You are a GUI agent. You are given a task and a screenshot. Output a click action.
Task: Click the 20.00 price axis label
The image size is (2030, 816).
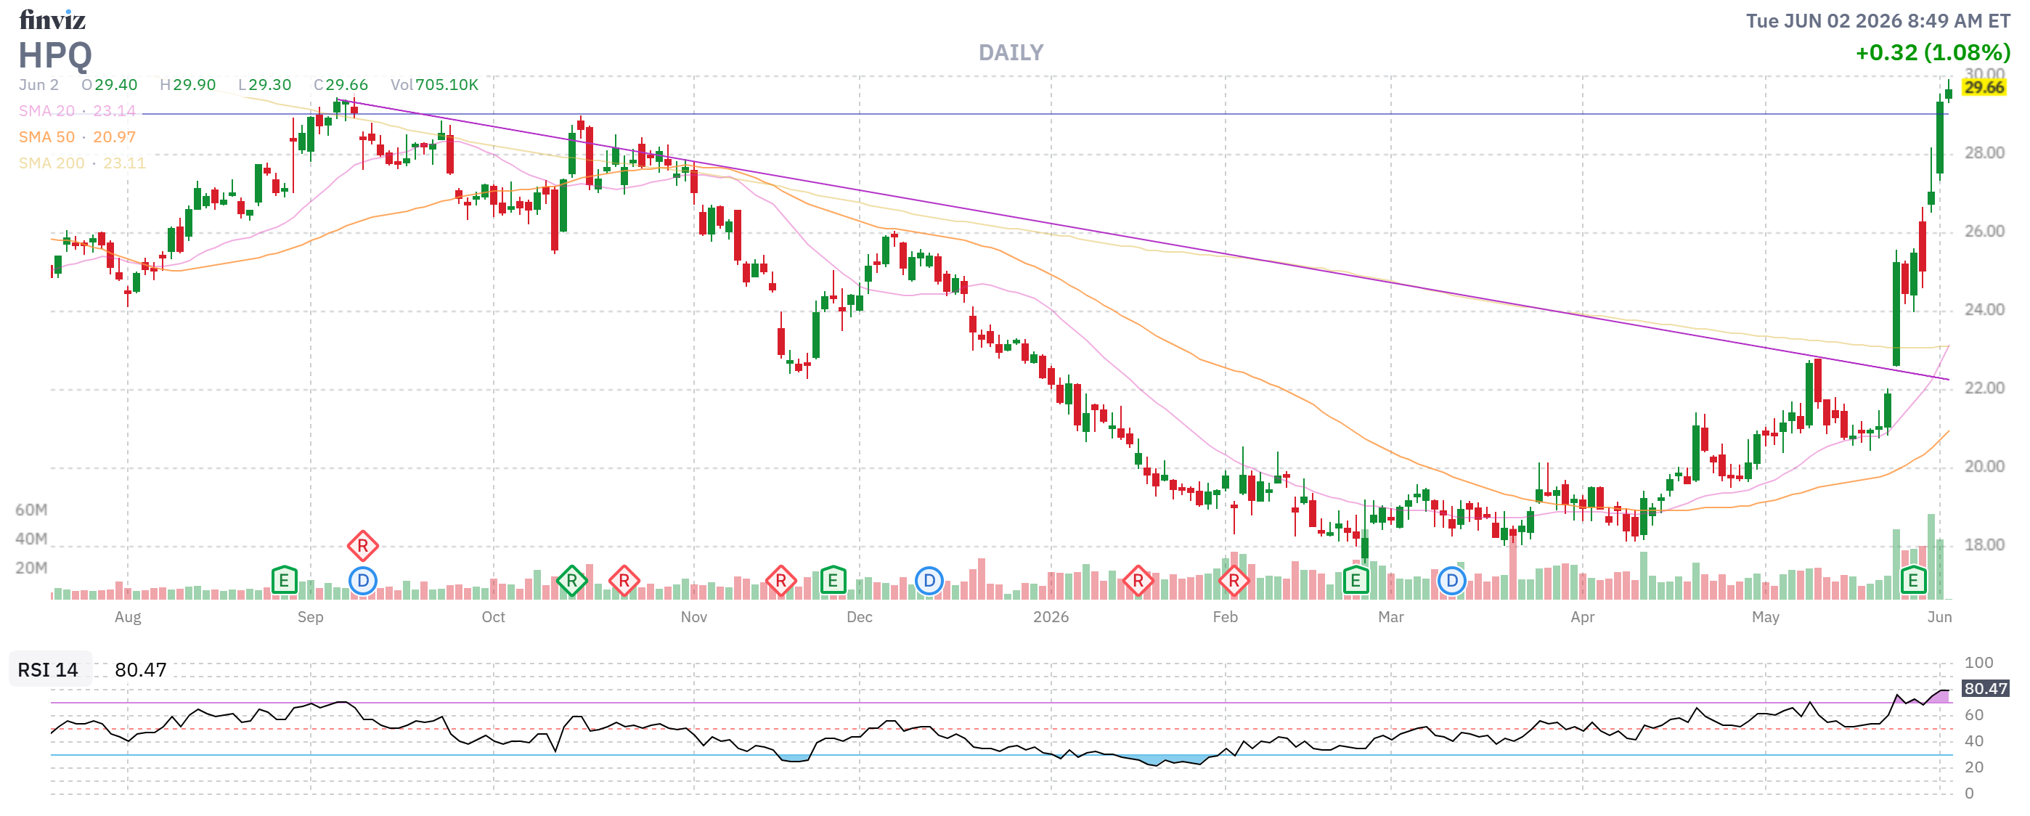(1984, 466)
